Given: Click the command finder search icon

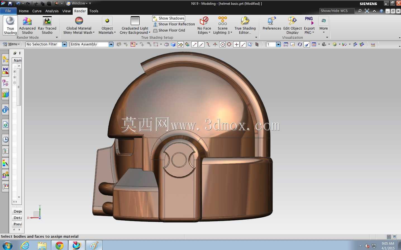Looking at the screenshot, I should (x=360, y=11).
